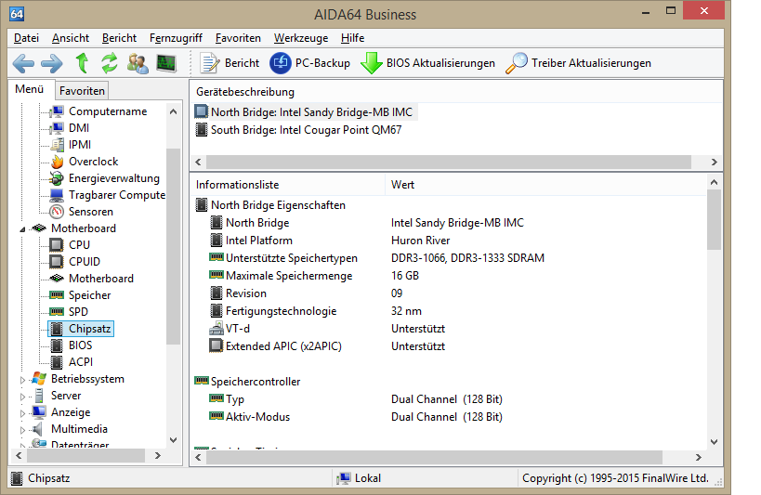Click the info list vertical scrollbar thumb
The width and height of the screenshot is (761, 495).
(x=714, y=219)
